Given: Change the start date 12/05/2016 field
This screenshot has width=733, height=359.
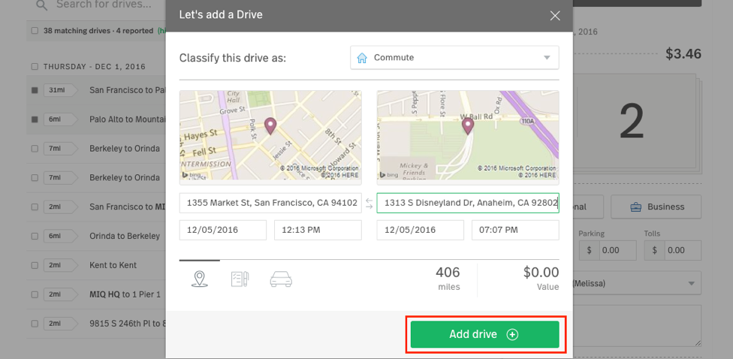Looking at the screenshot, I should coord(223,230).
